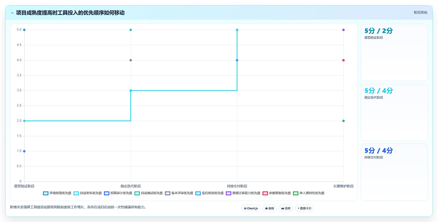Click the y-axis tick label 2.5
This screenshot has width=438, height=222.
tap(19, 106)
